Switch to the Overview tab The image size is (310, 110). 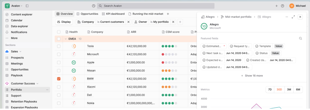(65, 14)
